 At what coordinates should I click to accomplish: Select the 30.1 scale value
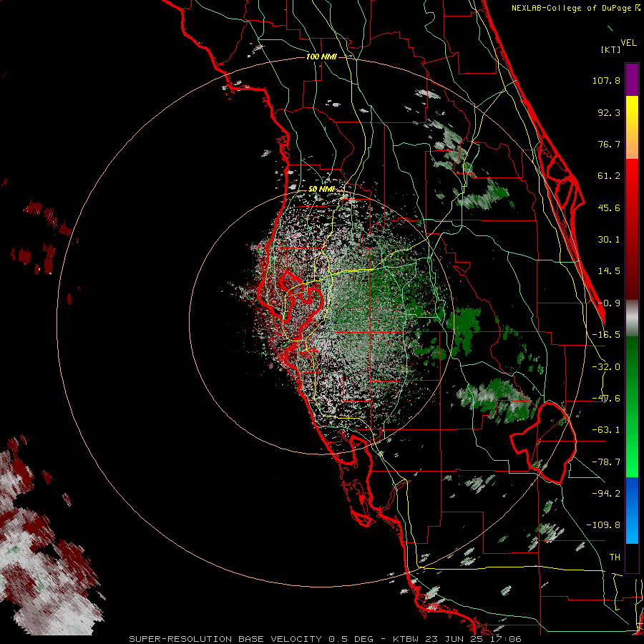click(609, 240)
